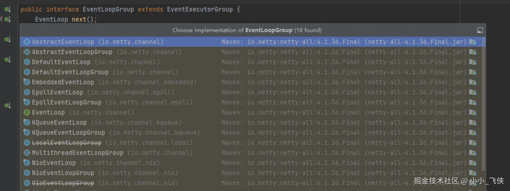Click class icon beside OioEventLoopGroup
Image resolution: width=510 pixels, height=191 pixels.
[x=27, y=183]
